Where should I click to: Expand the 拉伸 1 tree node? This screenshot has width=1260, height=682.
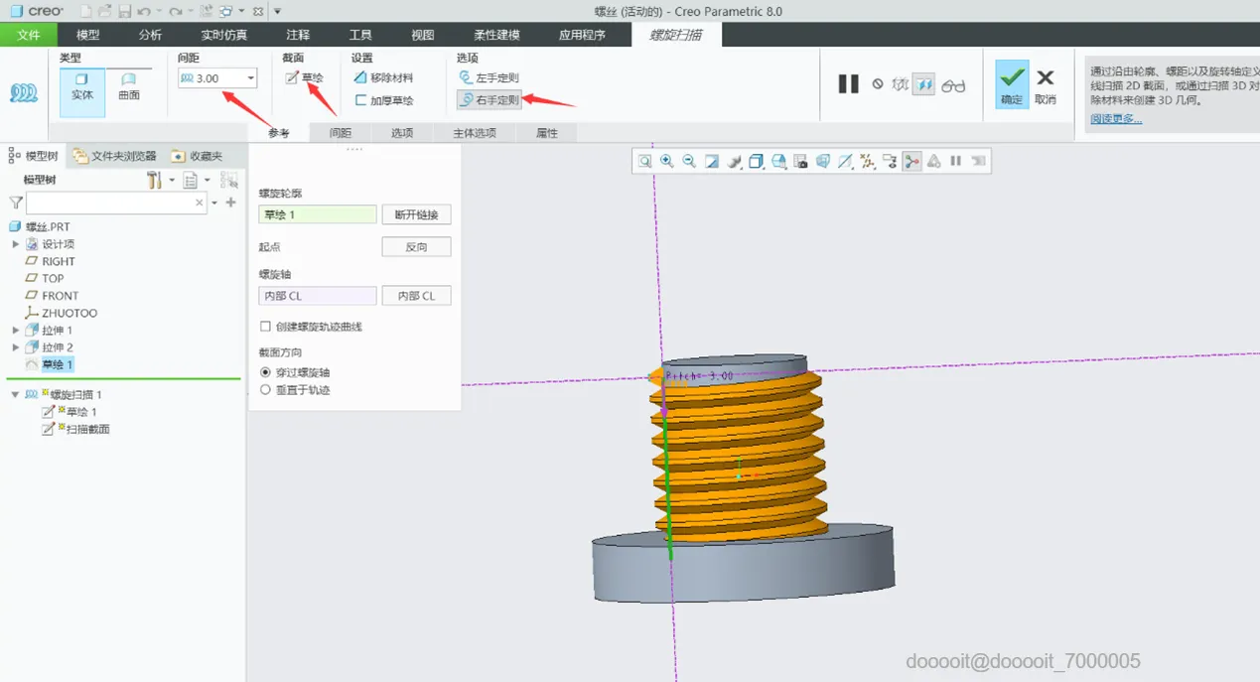16,331
